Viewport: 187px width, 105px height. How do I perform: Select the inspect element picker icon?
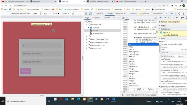tap(86, 14)
